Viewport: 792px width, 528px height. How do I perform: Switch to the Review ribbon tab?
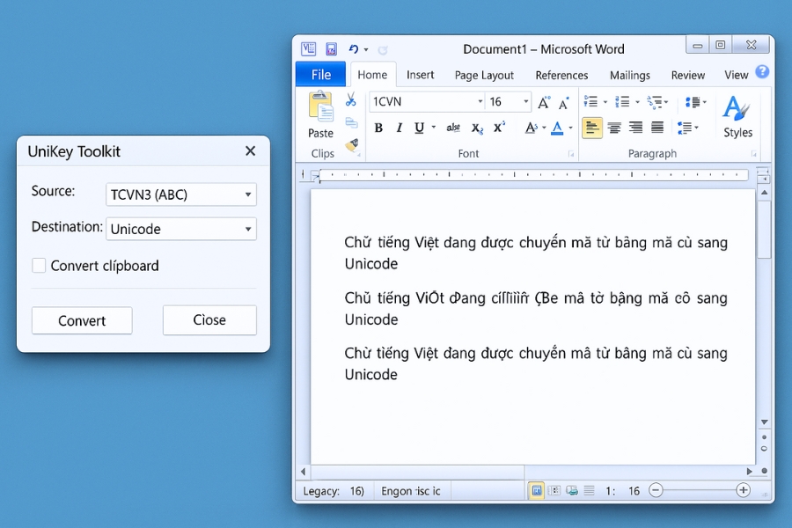point(687,75)
